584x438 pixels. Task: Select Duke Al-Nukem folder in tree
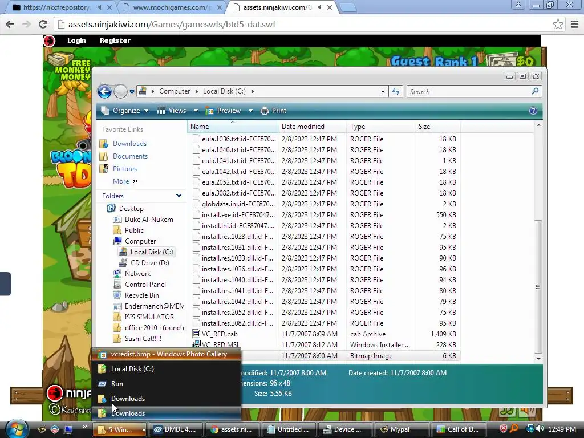click(x=149, y=220)
